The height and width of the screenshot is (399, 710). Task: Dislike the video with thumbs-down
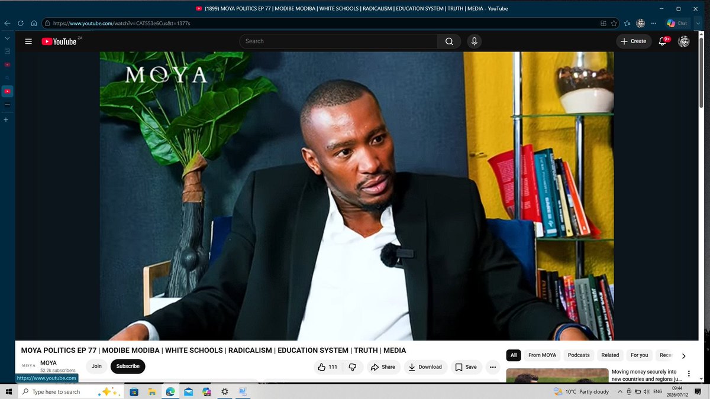pyautogui.click(x=353, y=366)
